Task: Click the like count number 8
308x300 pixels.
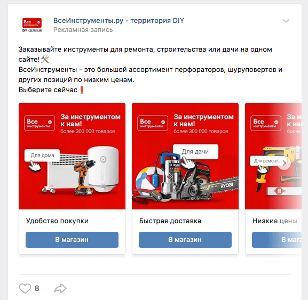Action: pyautogui.click(x=37, y=288)
